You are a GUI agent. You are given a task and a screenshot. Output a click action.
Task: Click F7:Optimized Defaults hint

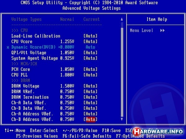140,136
